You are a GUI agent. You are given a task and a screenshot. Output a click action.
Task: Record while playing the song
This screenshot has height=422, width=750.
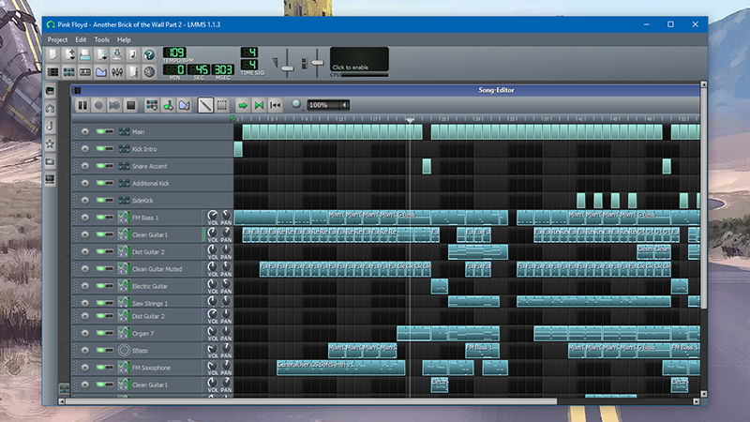click(114, 105)
